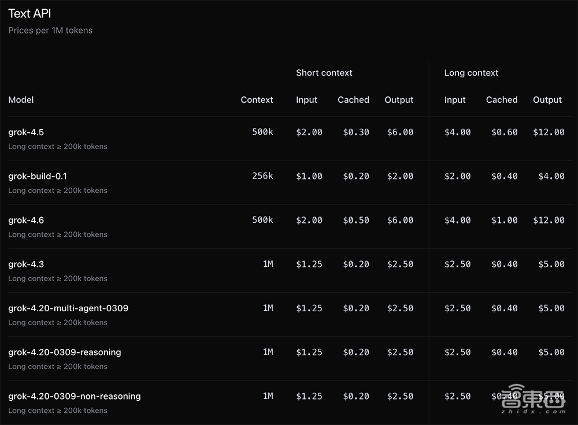
Task: Click "Long context ≥ 200k tokens" note under grok-4.6
Action: 58,234
